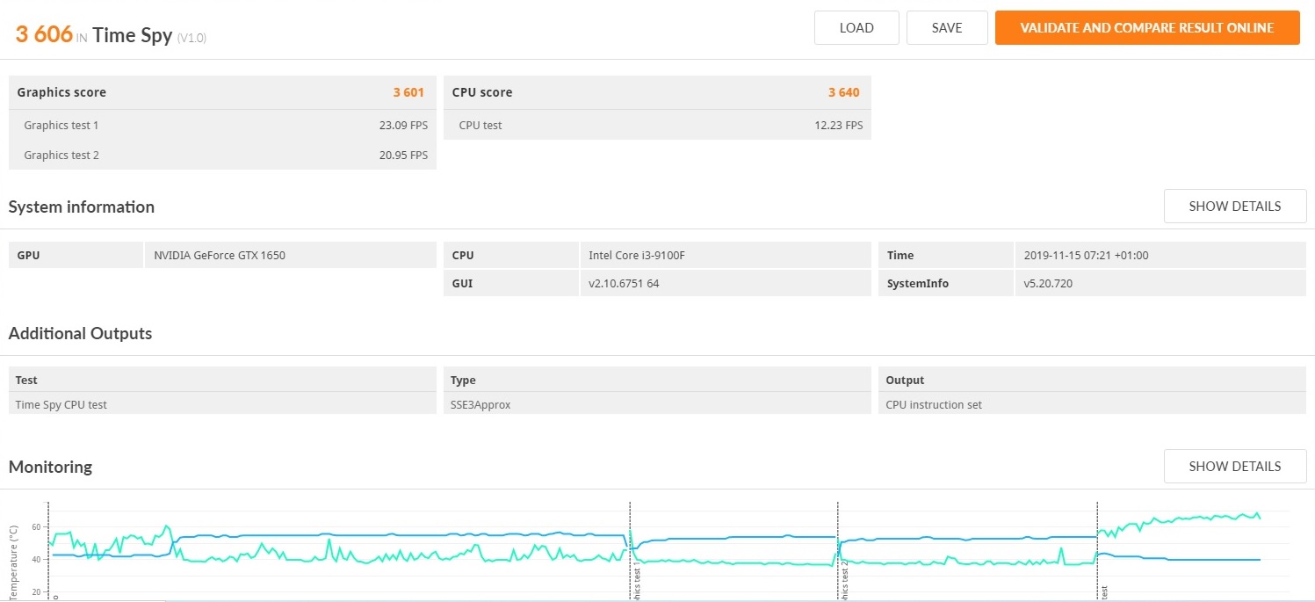Screen dimensions: 1315x602
Task: Select the SystemInfo field label
Action: [918, 284]
